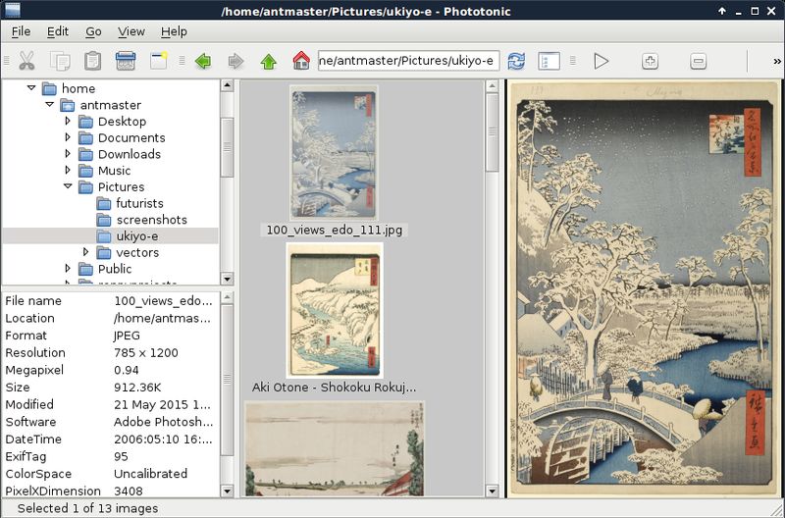
Task: Click thumbnail list scrollbar down arrow
Action: (x=492, y=491)
